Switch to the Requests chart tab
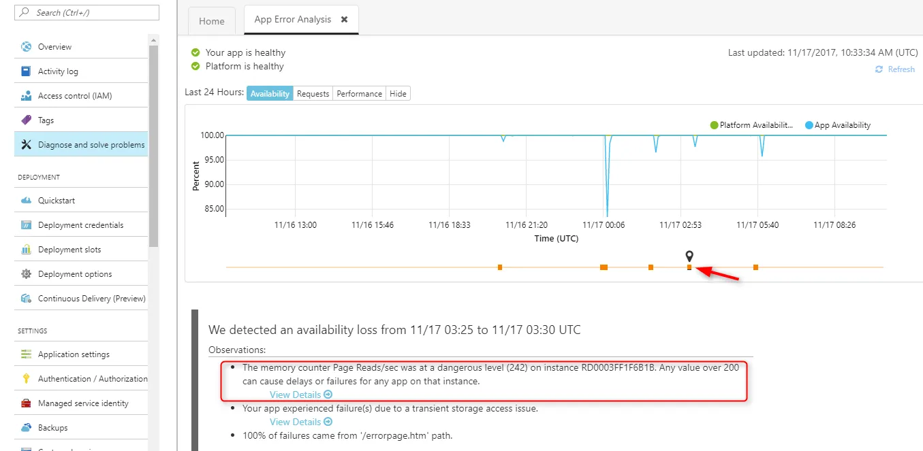Screen dimensions: 923x451 click(313, 94)
